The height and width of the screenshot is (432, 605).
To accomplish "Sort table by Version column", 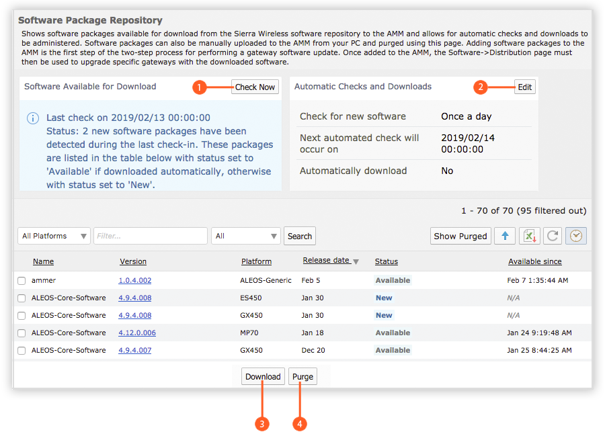I will coord(133,261).
